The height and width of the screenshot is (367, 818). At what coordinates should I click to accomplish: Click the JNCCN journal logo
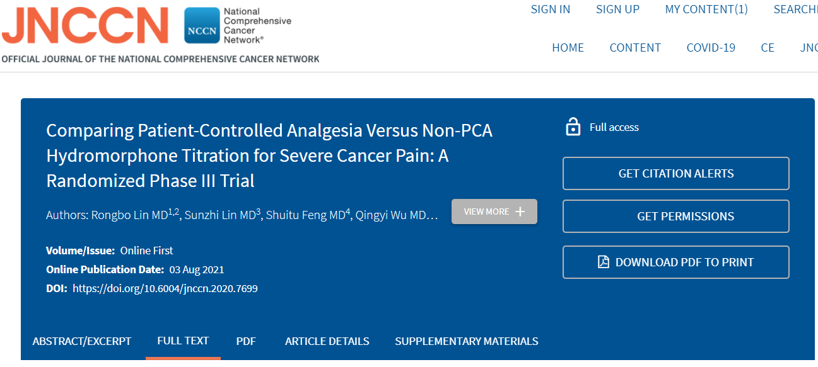tap(85, 26)
